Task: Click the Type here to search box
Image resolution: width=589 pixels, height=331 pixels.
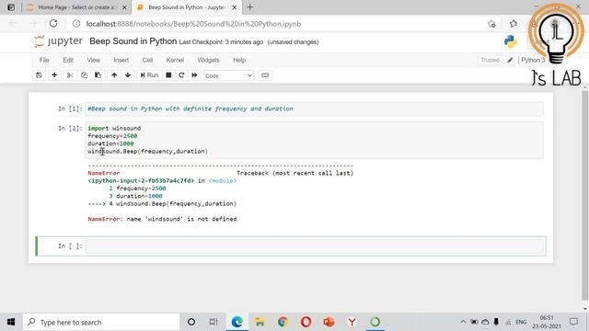Action: 101,322
